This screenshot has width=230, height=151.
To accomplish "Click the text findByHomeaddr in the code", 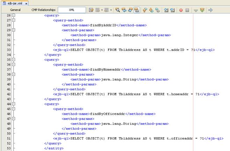I will (105, 69).
